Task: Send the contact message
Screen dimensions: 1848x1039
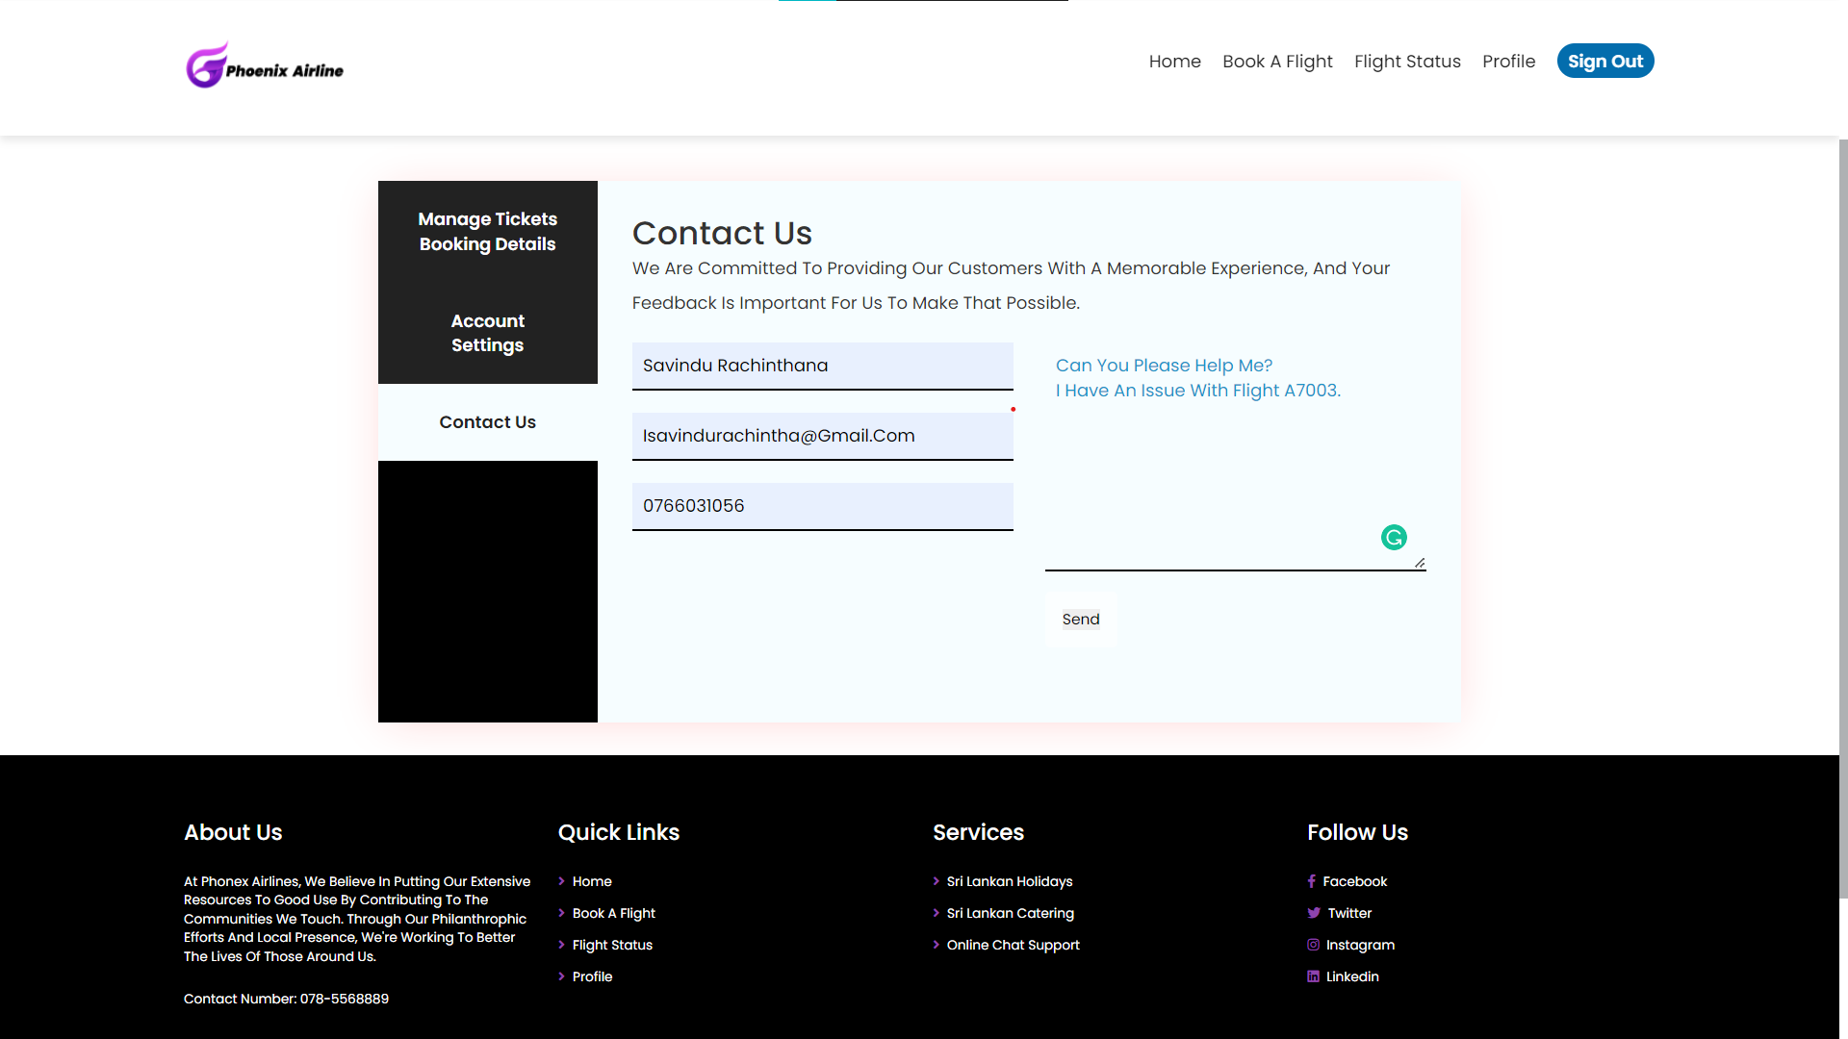Action: 1080,620
